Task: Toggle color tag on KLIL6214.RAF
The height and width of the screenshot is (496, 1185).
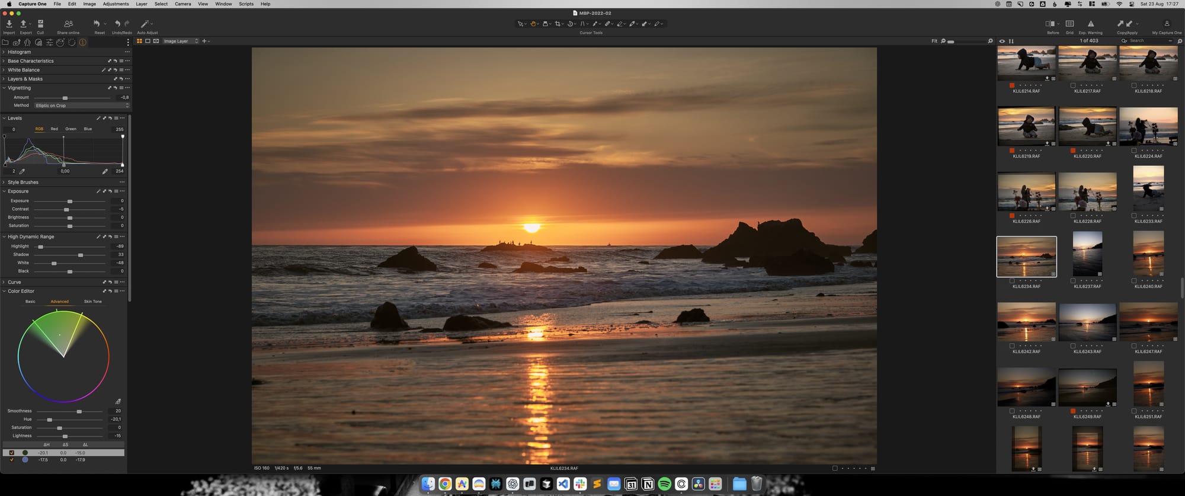Action: 1012,85
